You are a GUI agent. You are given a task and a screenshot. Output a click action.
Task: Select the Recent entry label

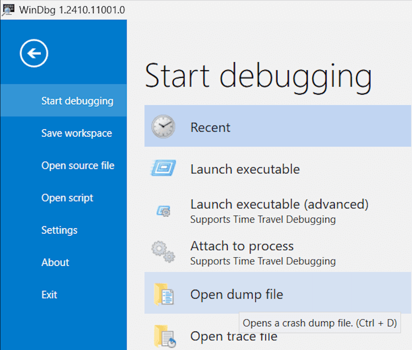point(210,127)
